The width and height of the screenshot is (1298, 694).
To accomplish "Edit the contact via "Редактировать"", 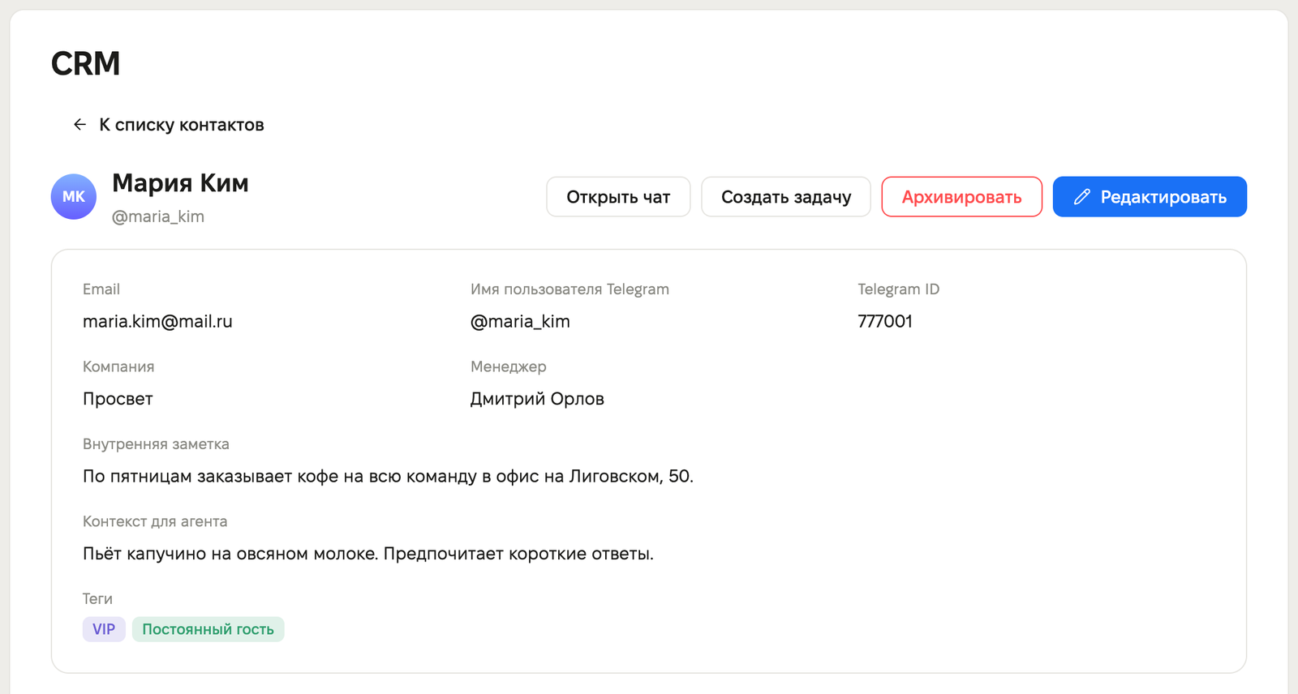I will click(1150, 197).
